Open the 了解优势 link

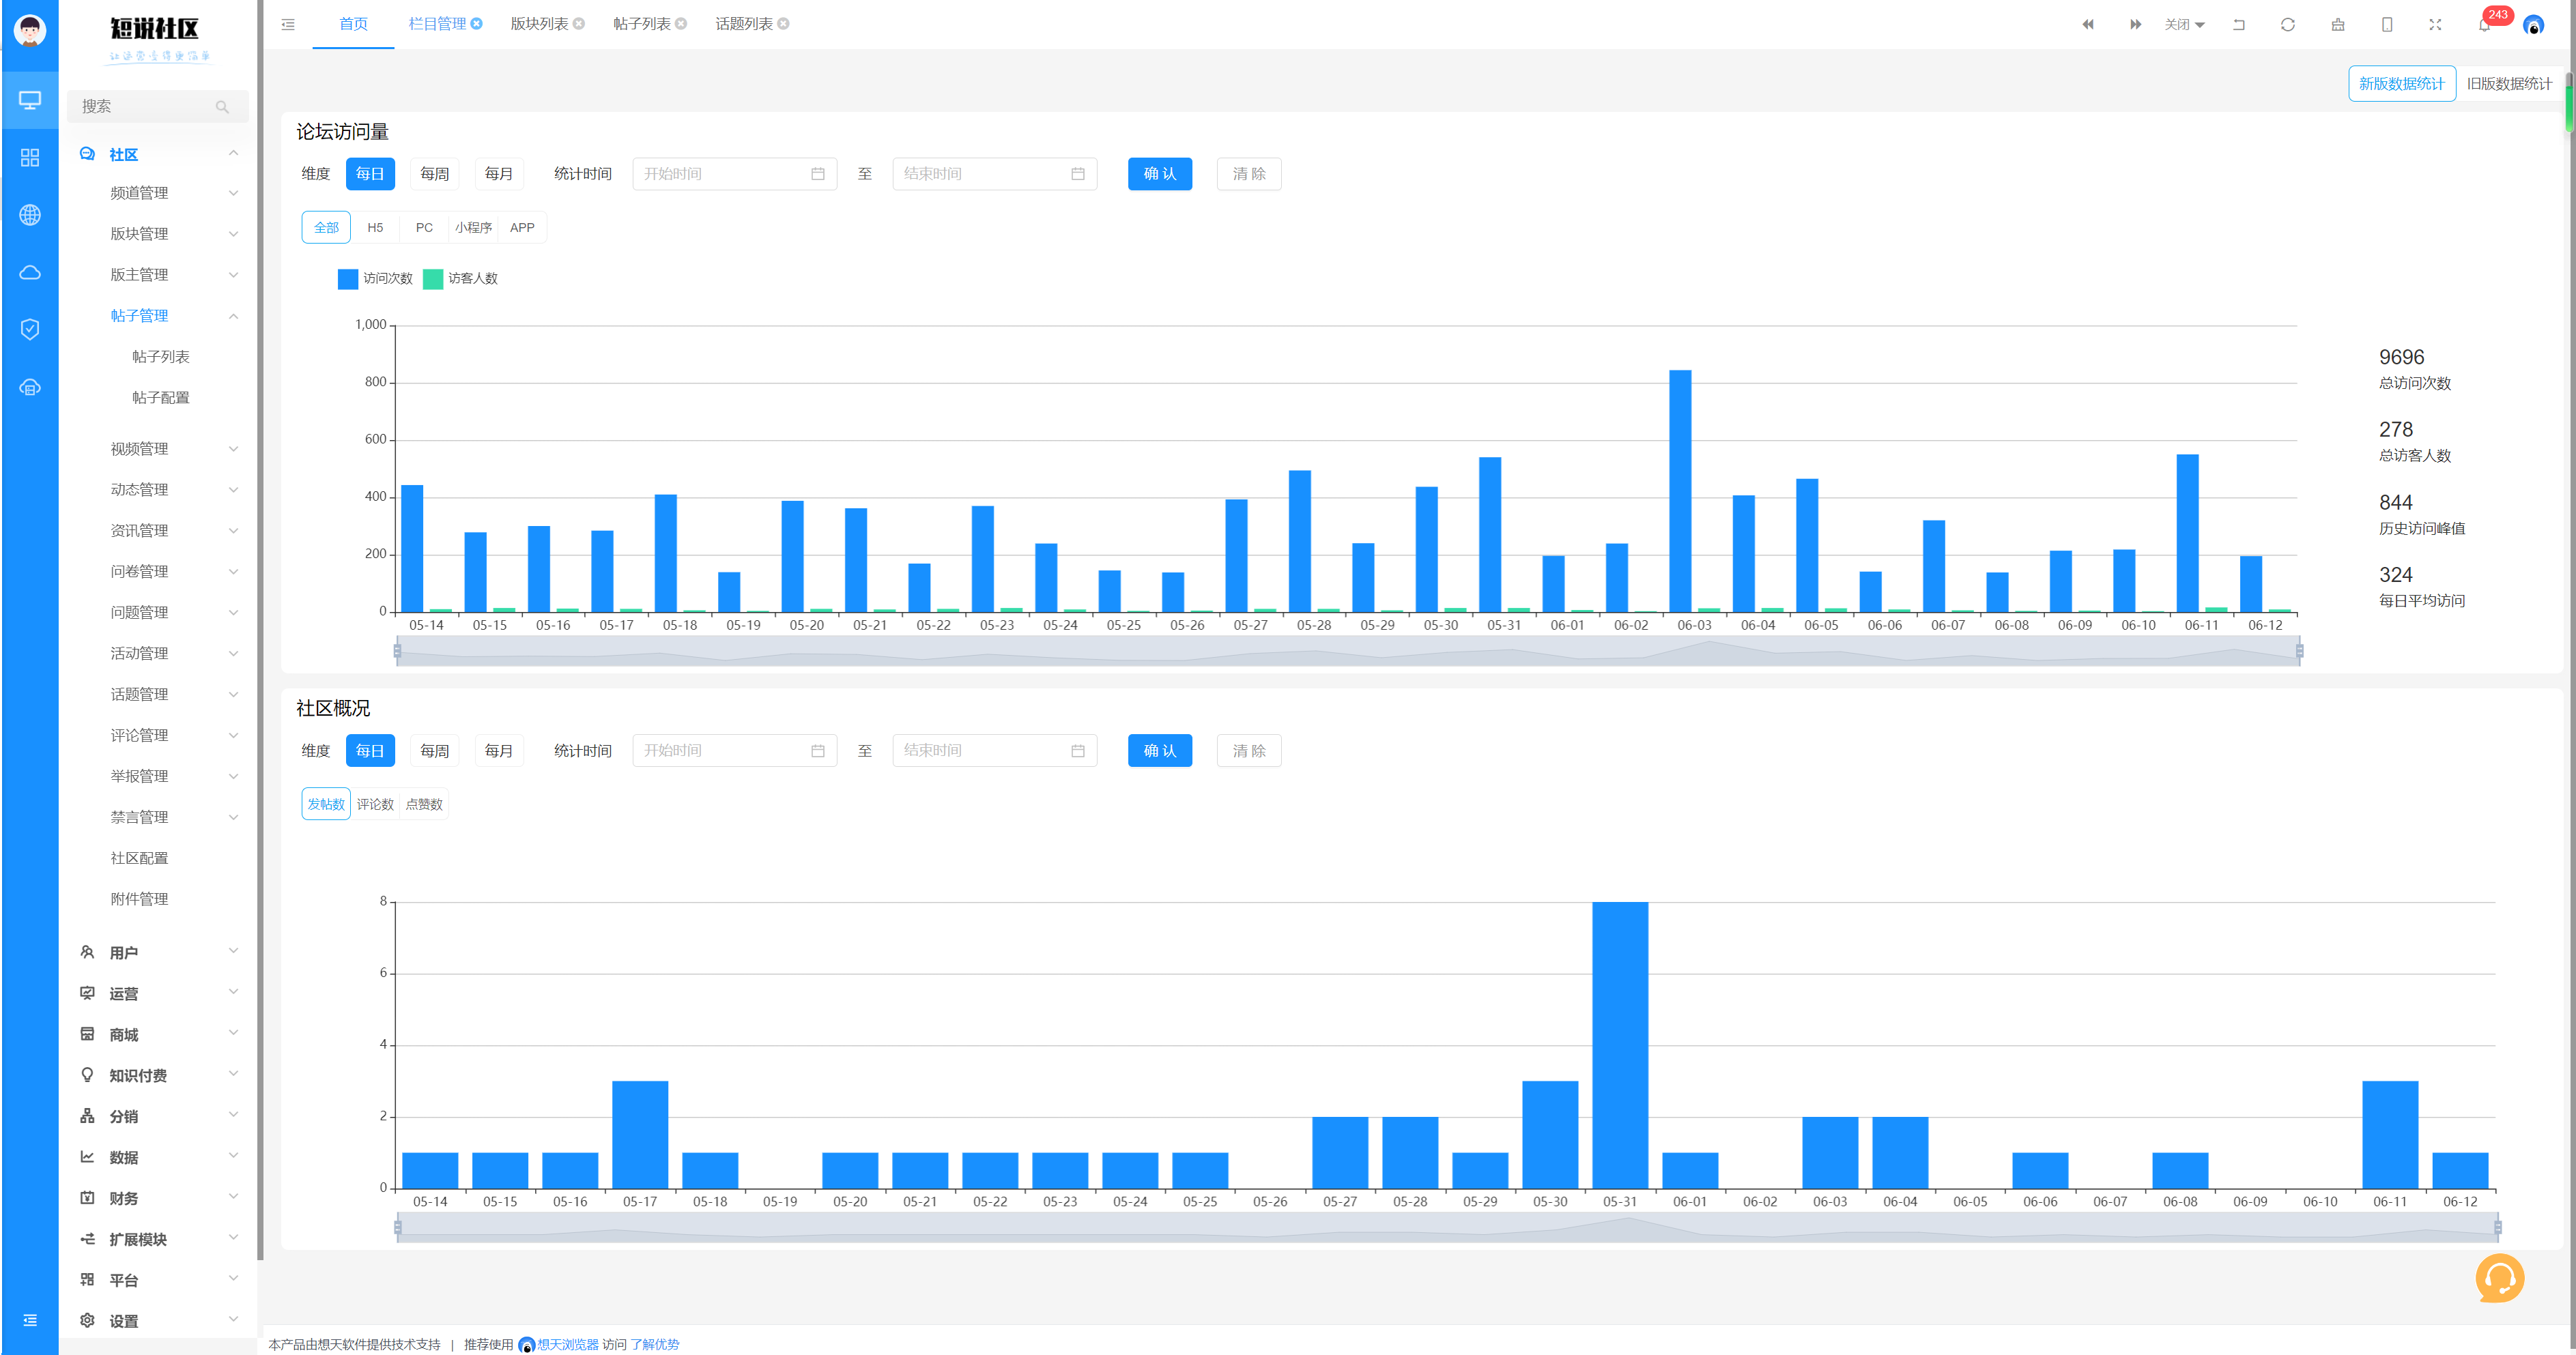(x=654, y=1344)
